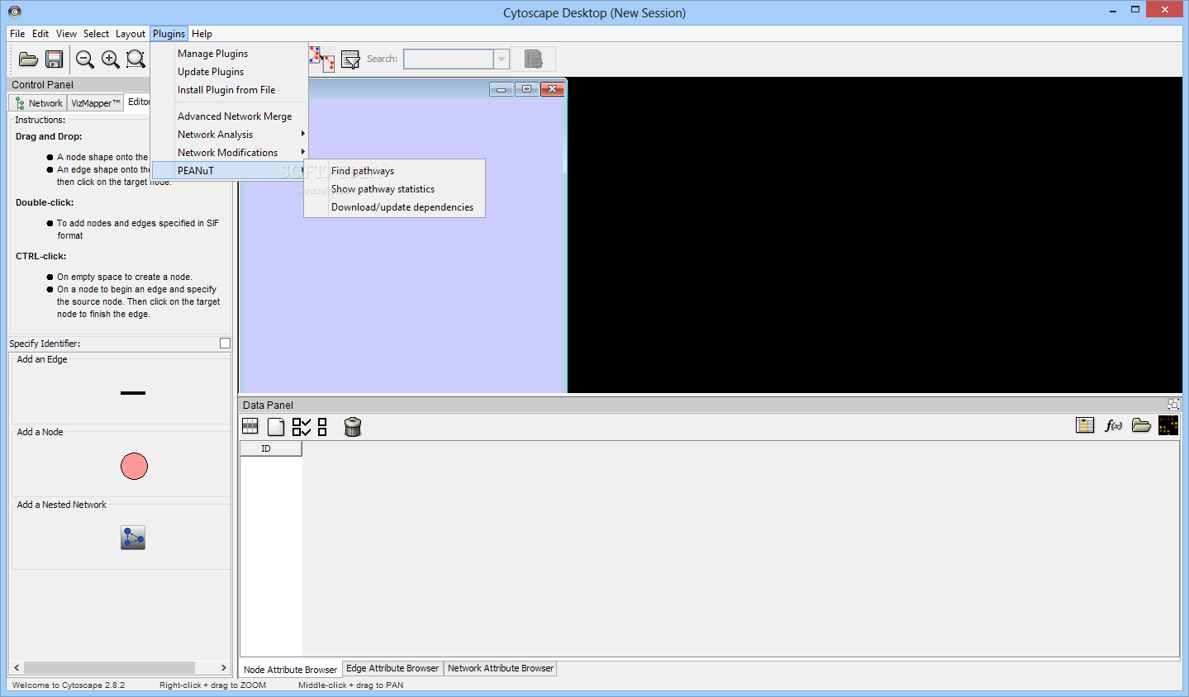Click the Control Panel scroll left arrow
This screenshot has width=1189, height=697.
(17, 667)
